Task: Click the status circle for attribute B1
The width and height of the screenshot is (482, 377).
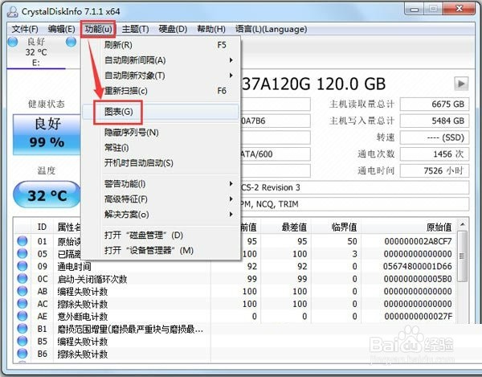Action: click(22, 329)
